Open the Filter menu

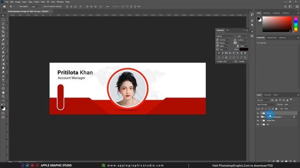click(43, 2)
